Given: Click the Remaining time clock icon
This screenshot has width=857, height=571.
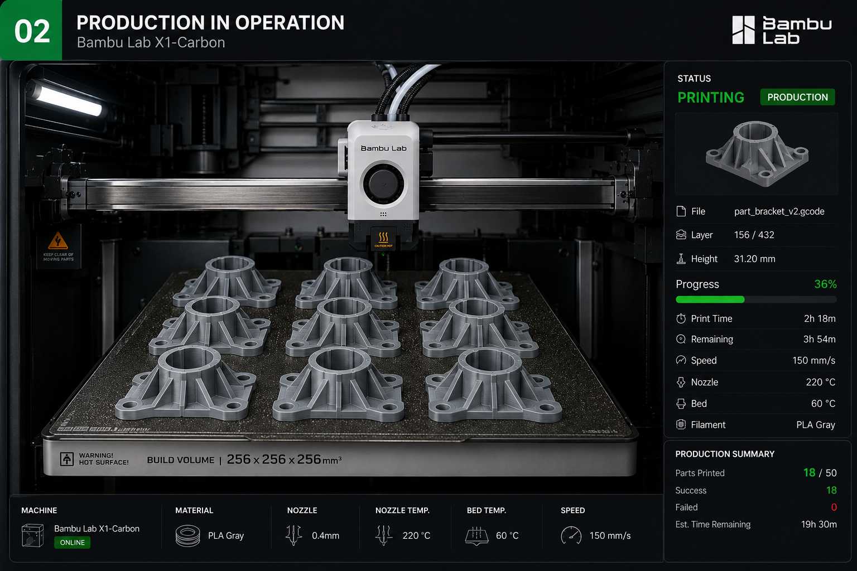Looking at the screenshot, I should click(681, 339).
